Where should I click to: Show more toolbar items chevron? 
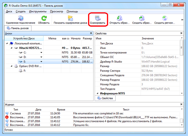[182, 20]
